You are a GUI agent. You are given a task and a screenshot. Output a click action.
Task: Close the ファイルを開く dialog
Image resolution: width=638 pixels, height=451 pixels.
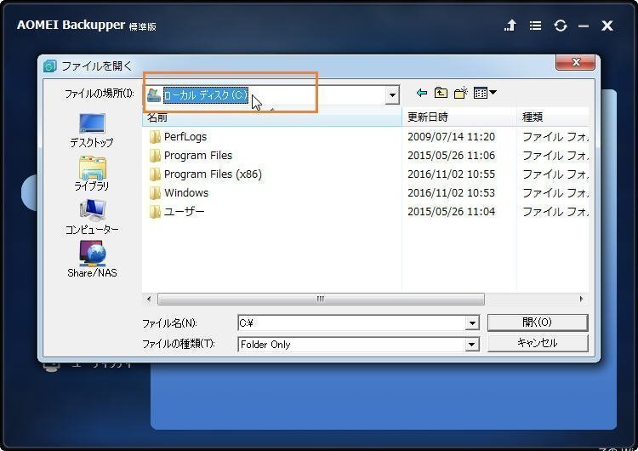(575, 62)
